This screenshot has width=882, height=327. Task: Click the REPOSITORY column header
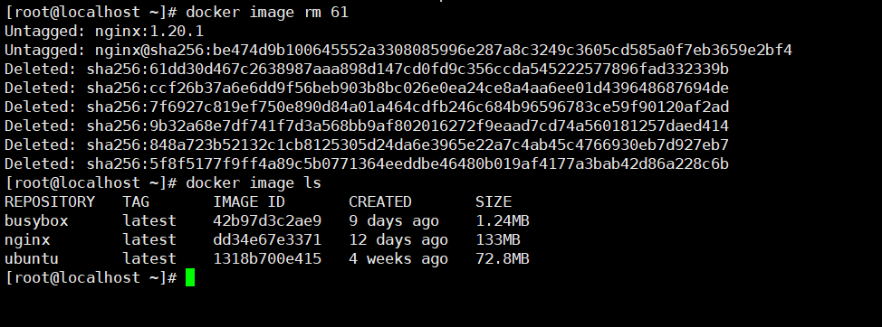tap(50, 202)
